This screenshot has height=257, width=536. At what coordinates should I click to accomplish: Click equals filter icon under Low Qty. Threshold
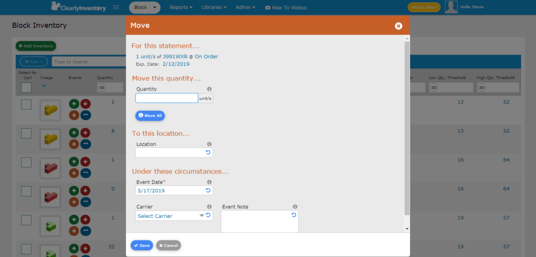[434, 88]
